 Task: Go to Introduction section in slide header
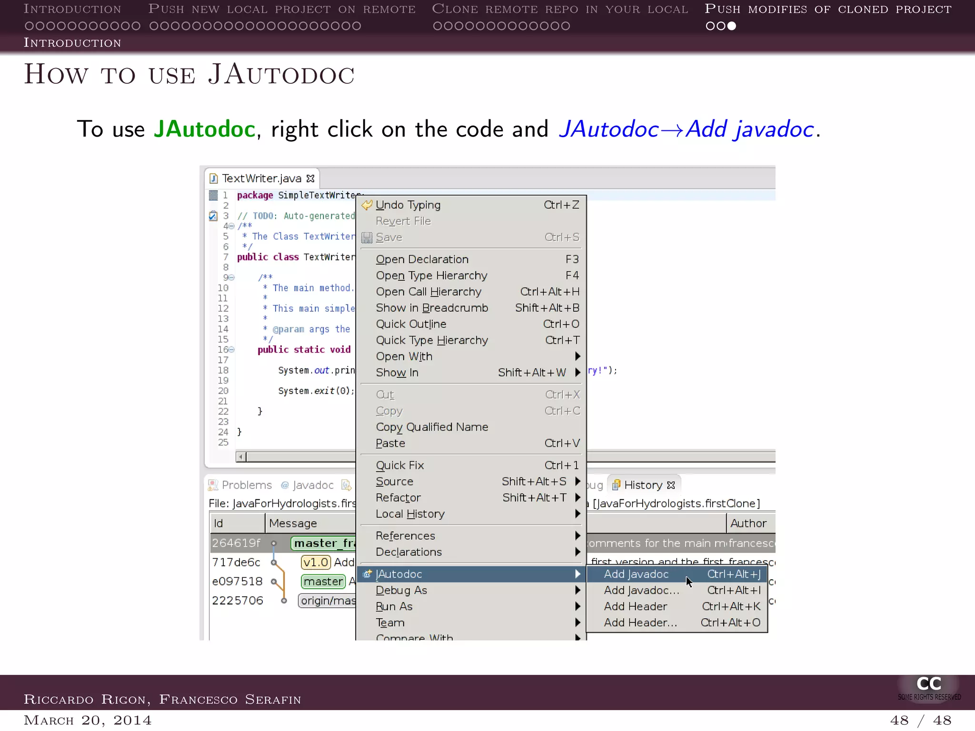tap(72, 9)
